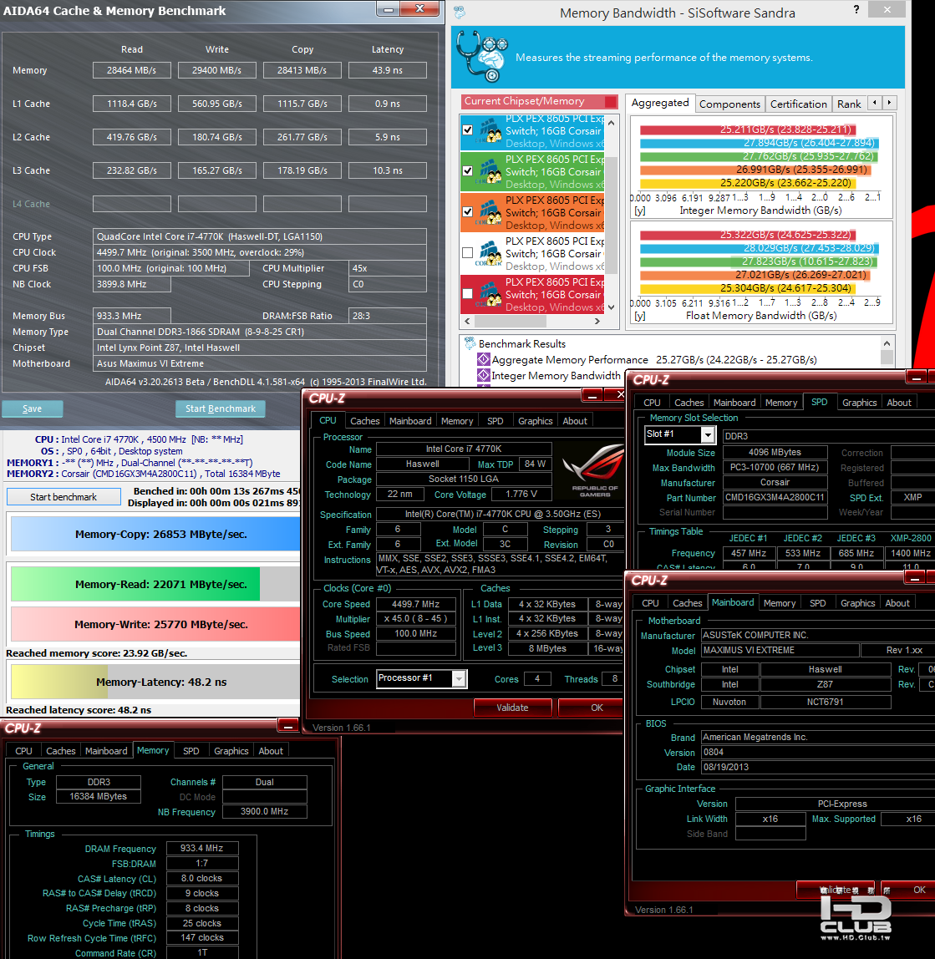Switch to Components tab in Sandra
The image size is (935, 959).
729,104
